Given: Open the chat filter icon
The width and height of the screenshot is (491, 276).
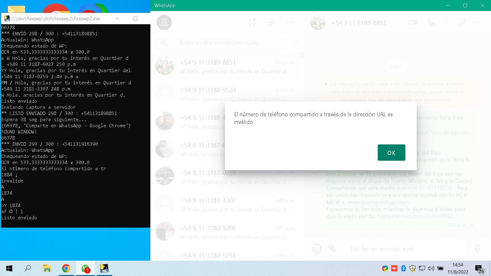Looking at the screenshot, I should pos(296,43).
